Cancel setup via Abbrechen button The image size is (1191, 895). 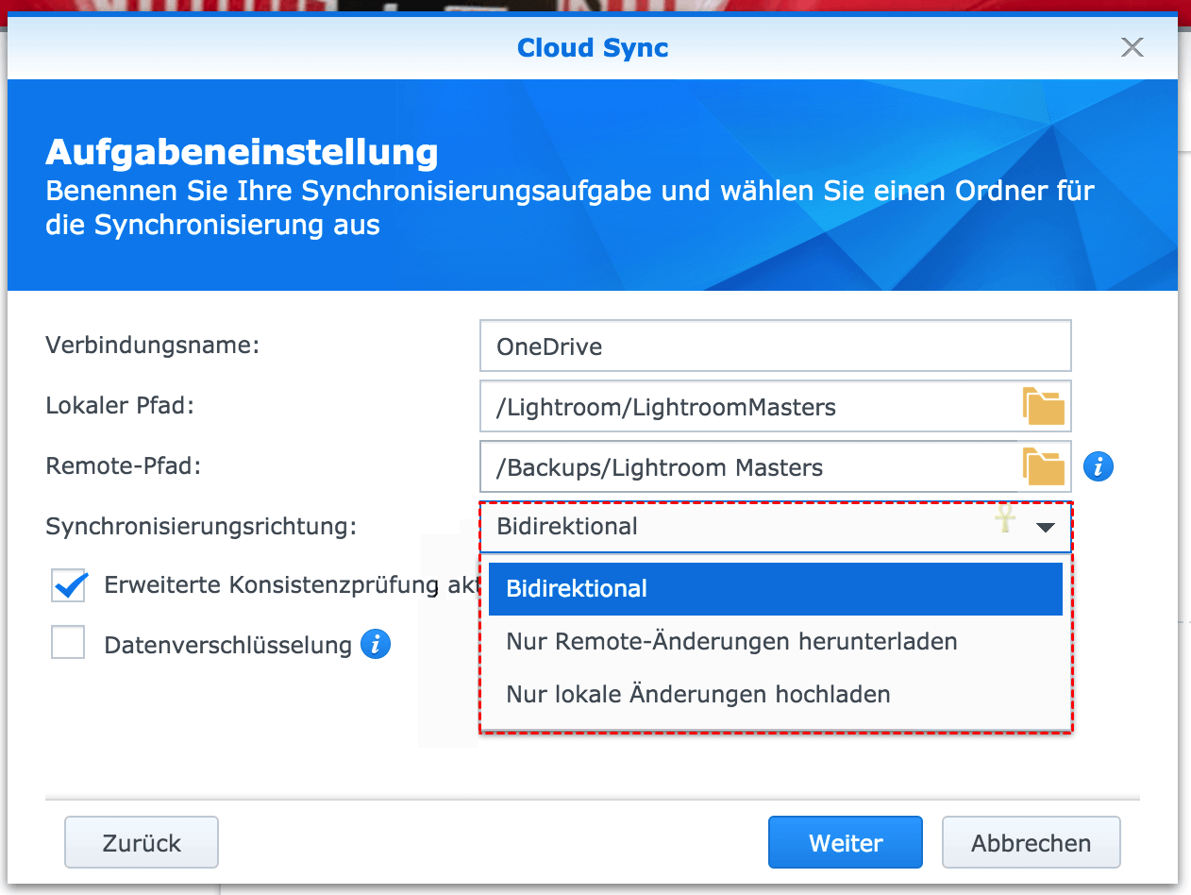click(1031, 842)
